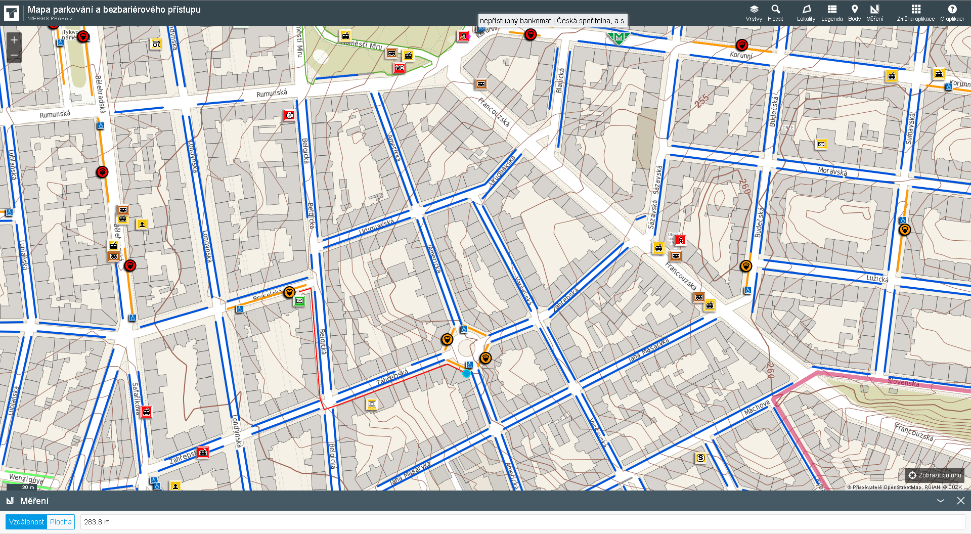Click the wheelchair parking icon on Bruselská
Screen dimensions: 971x534
pos(240,309)
